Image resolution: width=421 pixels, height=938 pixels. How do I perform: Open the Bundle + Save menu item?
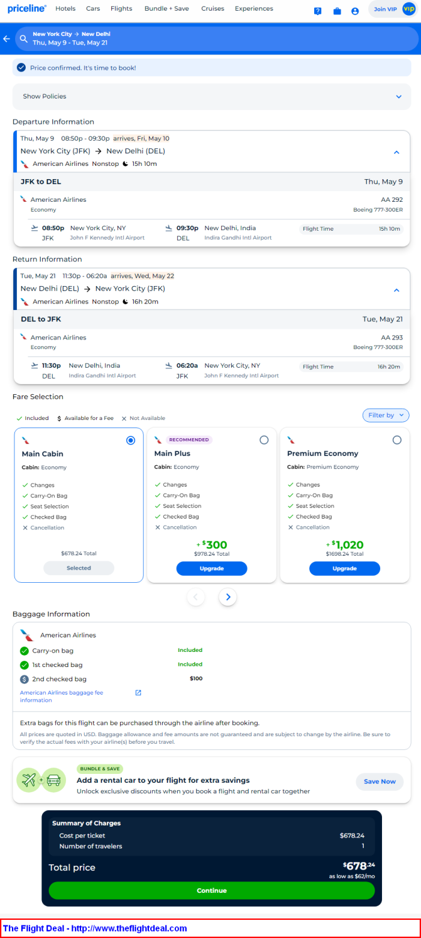[167, 9]
